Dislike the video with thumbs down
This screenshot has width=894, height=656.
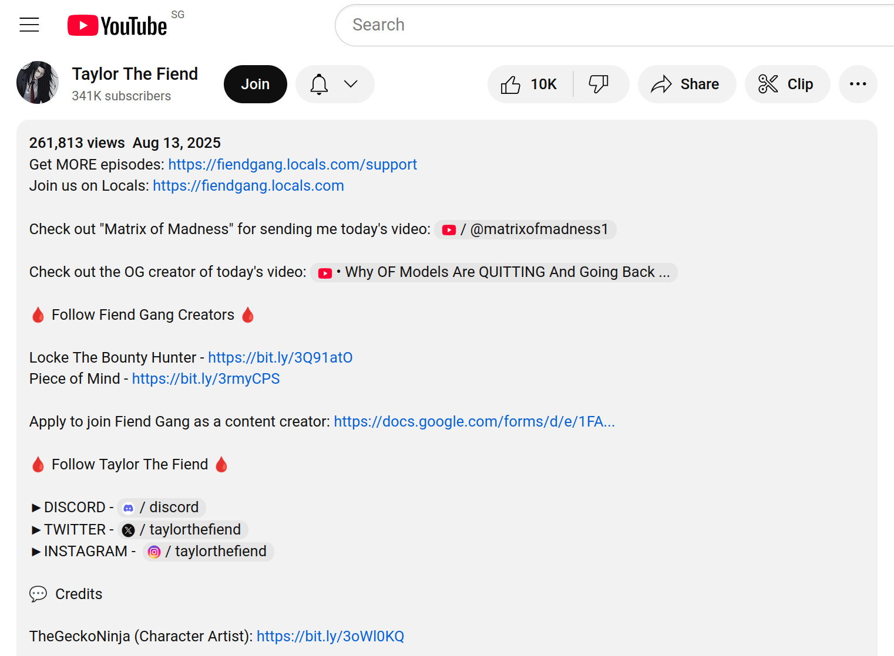pos(599,84)
